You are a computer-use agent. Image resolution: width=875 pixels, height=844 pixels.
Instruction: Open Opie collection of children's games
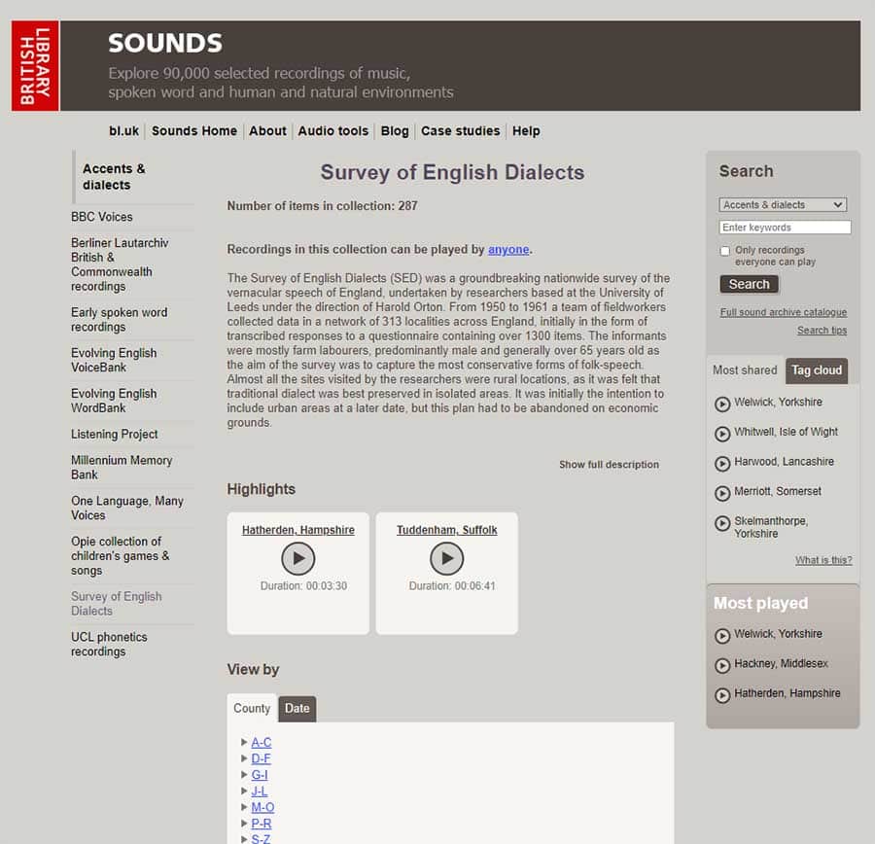point(120,556)
